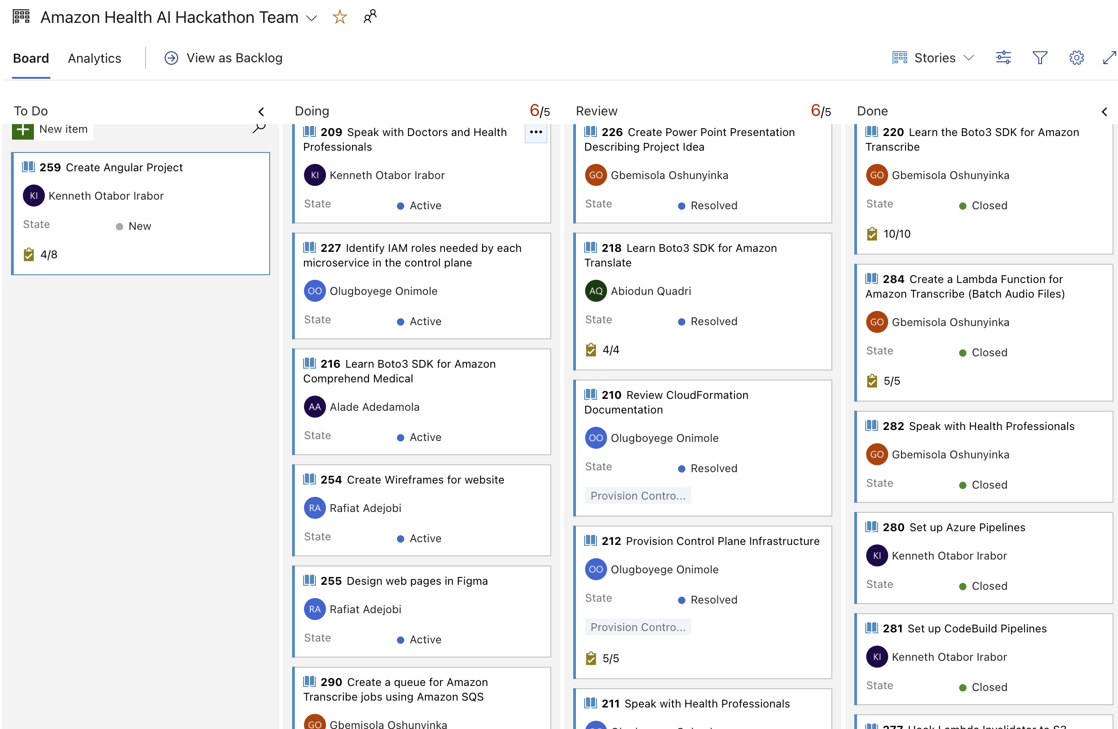Enter full screen mode icon
This screenshot has width=1118, height=729.
click(1109, 58)
